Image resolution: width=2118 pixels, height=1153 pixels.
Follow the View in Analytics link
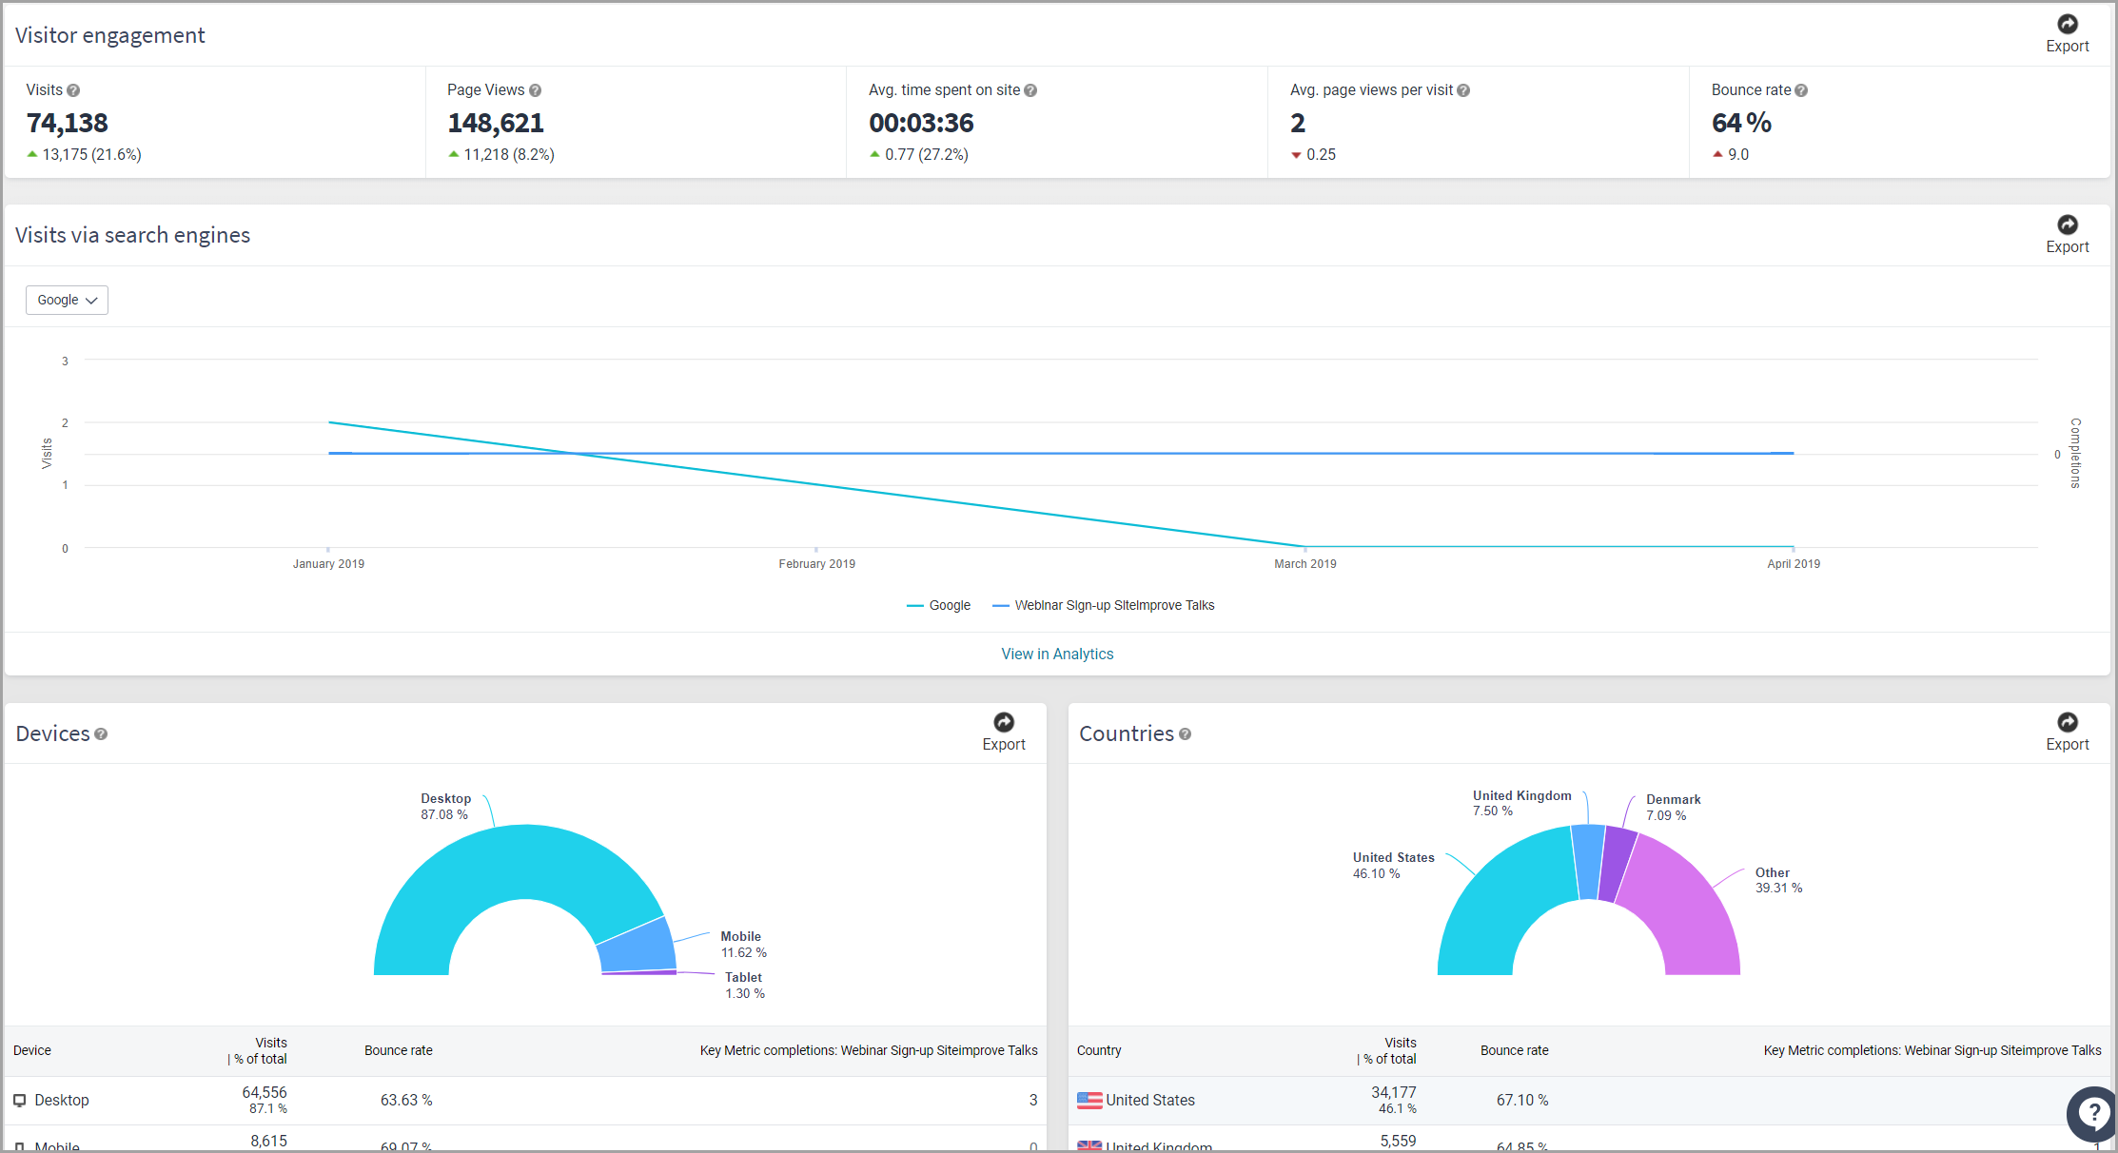tap(1057, 654)
